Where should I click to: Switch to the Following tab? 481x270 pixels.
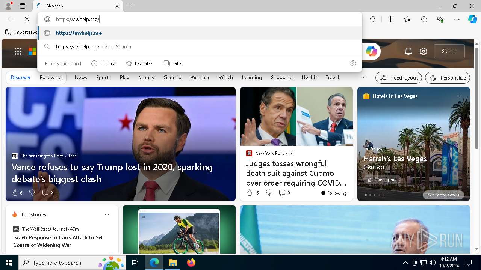[x=50, y=77]
